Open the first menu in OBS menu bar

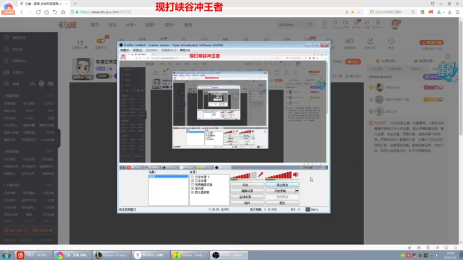point(124,50)
